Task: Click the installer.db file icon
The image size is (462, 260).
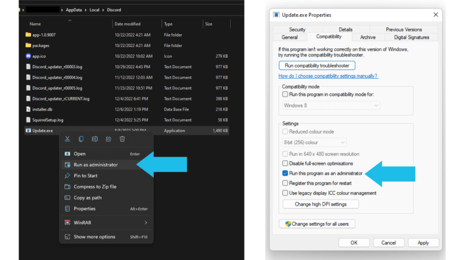Action: (28, 109)
